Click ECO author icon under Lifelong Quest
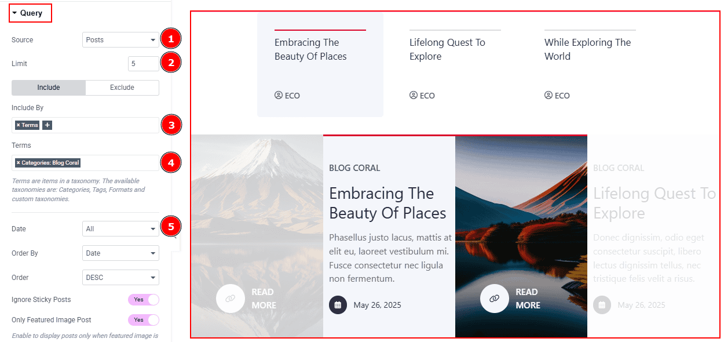This screenshot has height=342, width=724. [x=414, y=96]
